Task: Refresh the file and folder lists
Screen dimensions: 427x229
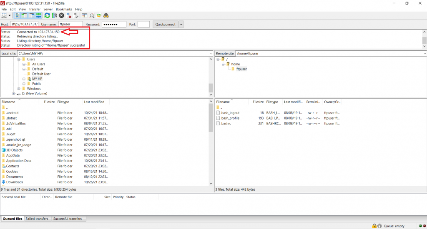Action: 47,15
